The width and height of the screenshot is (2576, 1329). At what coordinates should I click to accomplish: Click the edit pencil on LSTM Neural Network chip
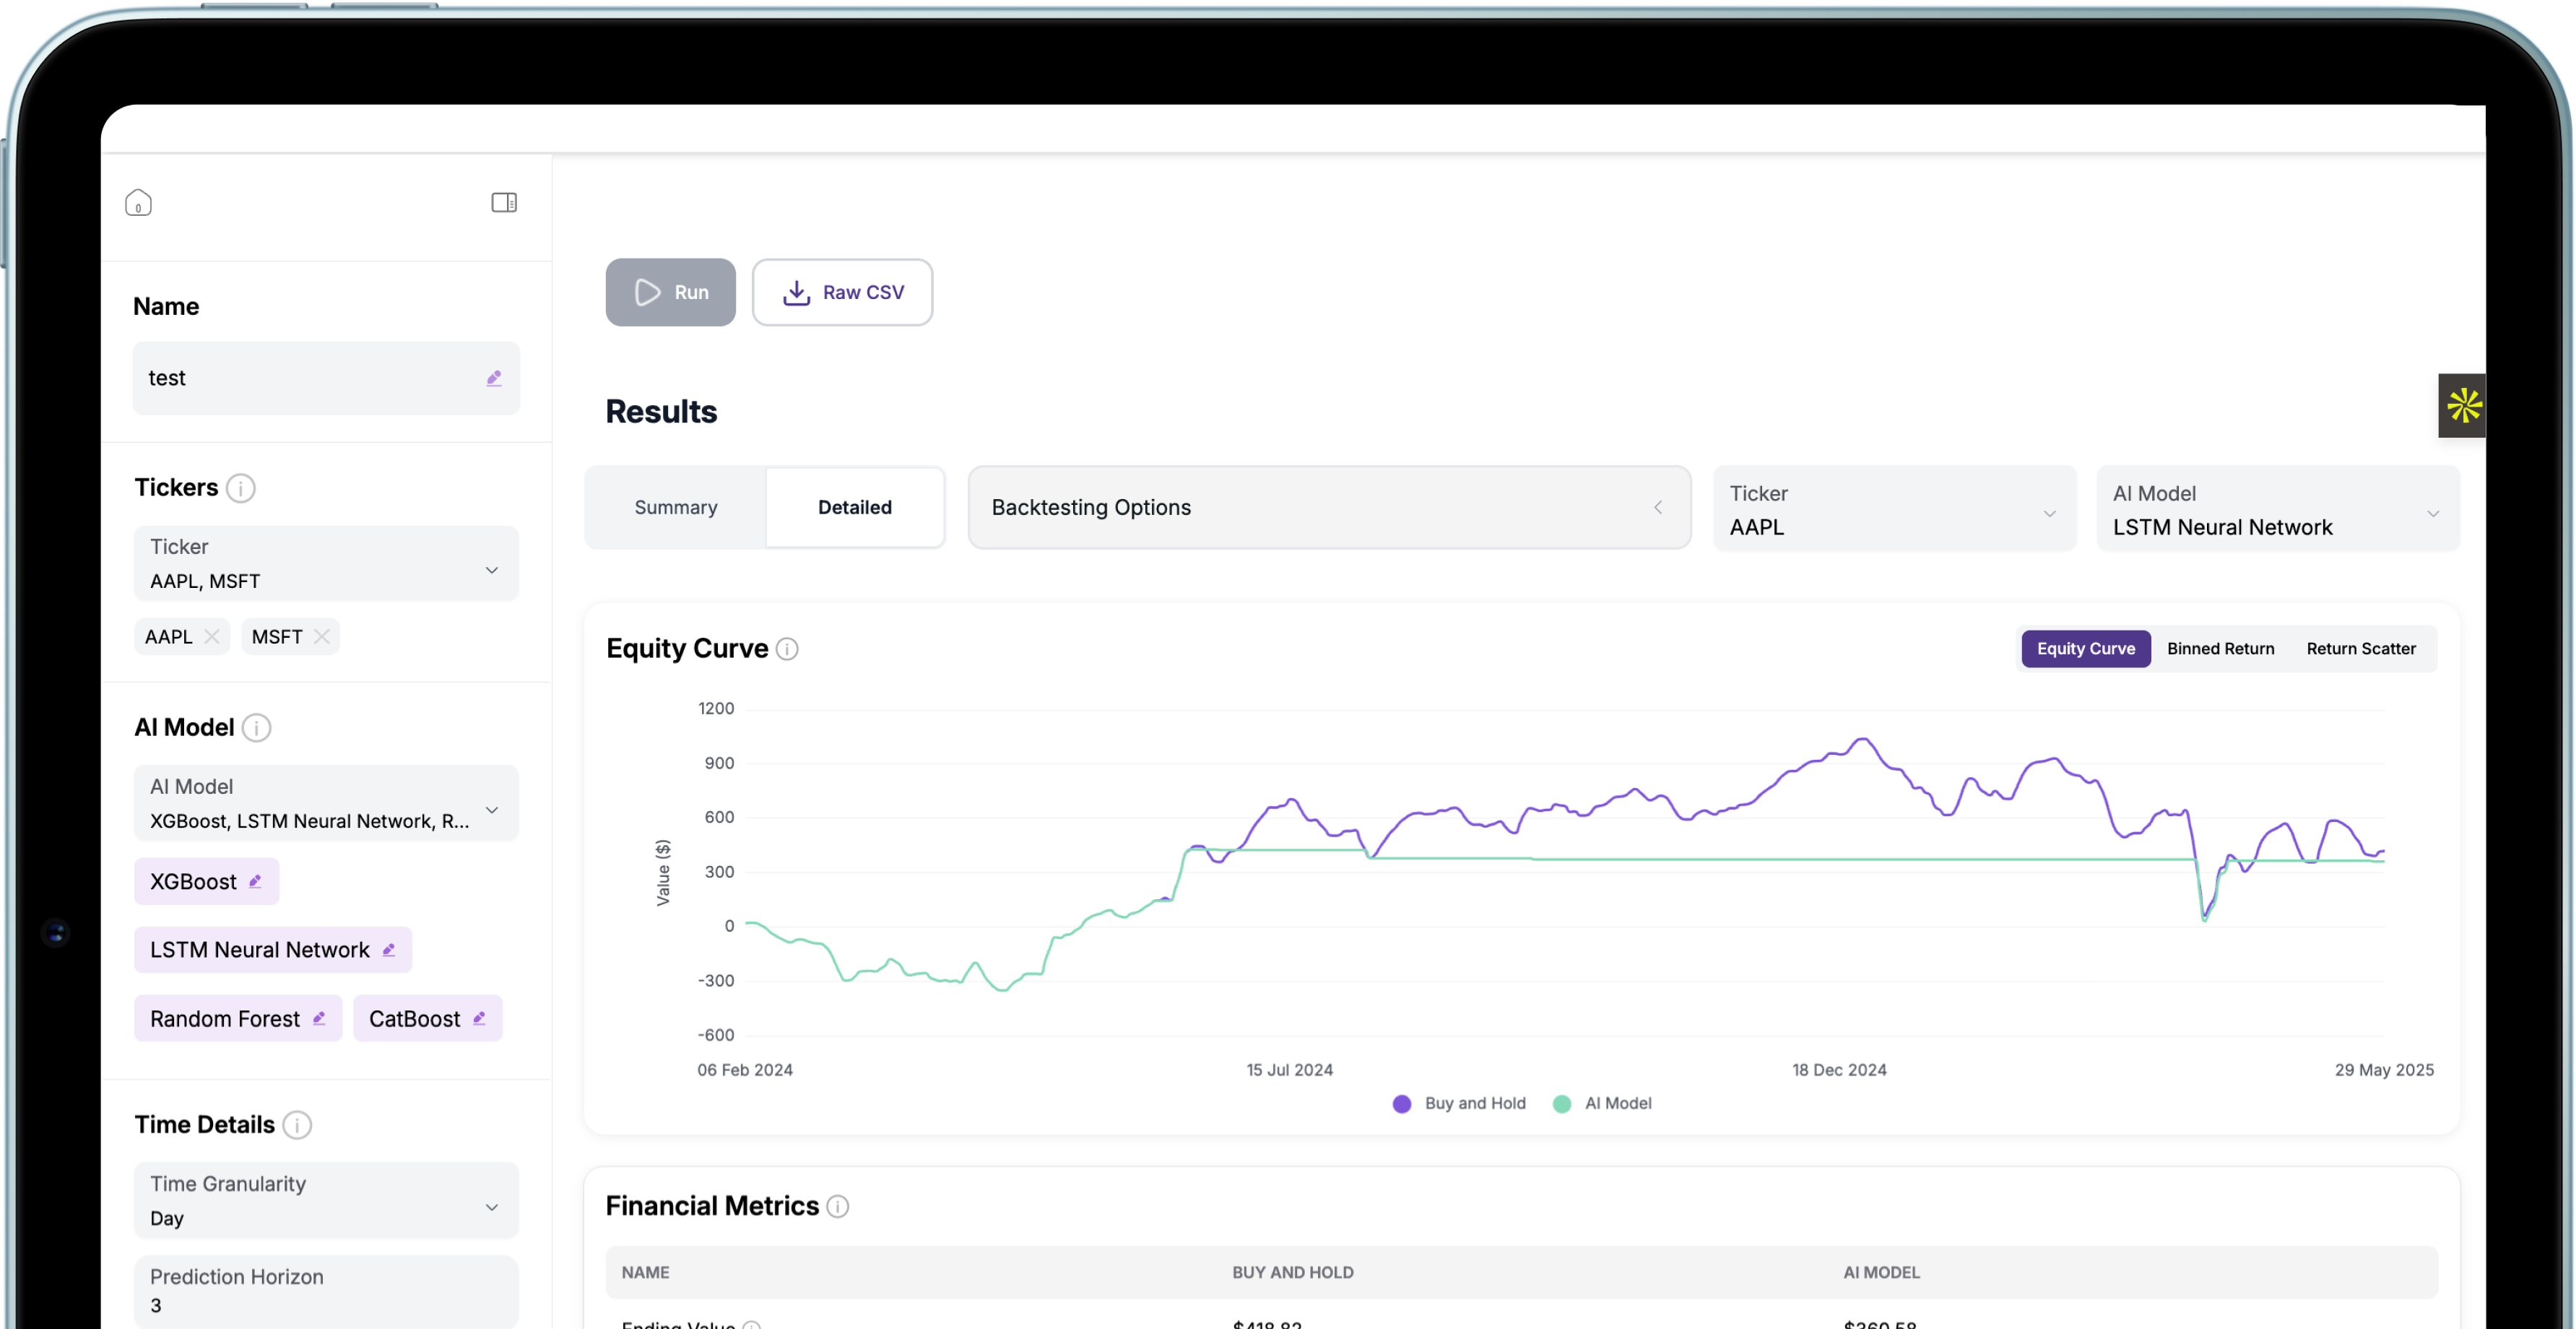(x=388, y=950)
